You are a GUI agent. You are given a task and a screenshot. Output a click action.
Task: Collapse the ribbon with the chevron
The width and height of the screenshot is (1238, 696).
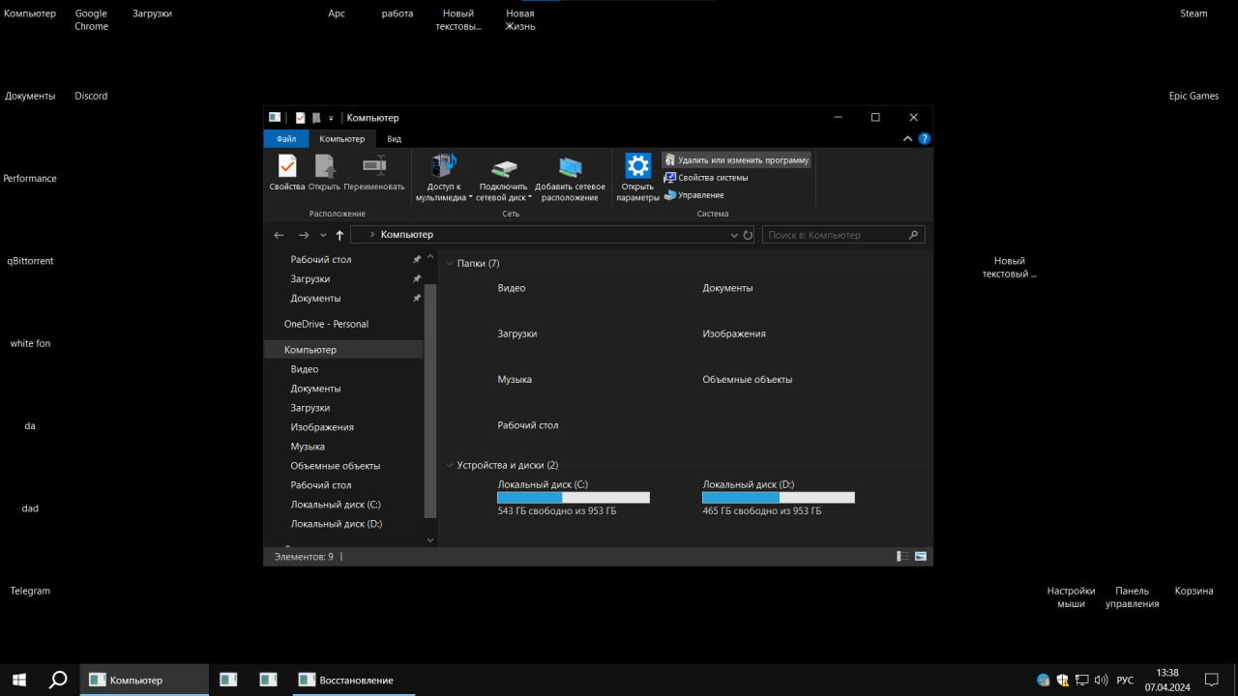[907, 139]
